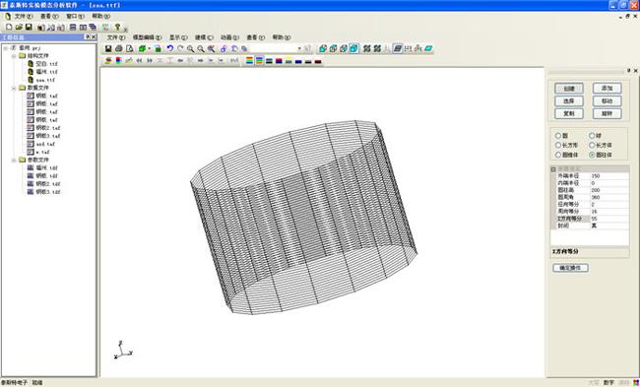Click the 添加 (add) button
This screenshot has width=640, height=387.
(x=607, y=89)
